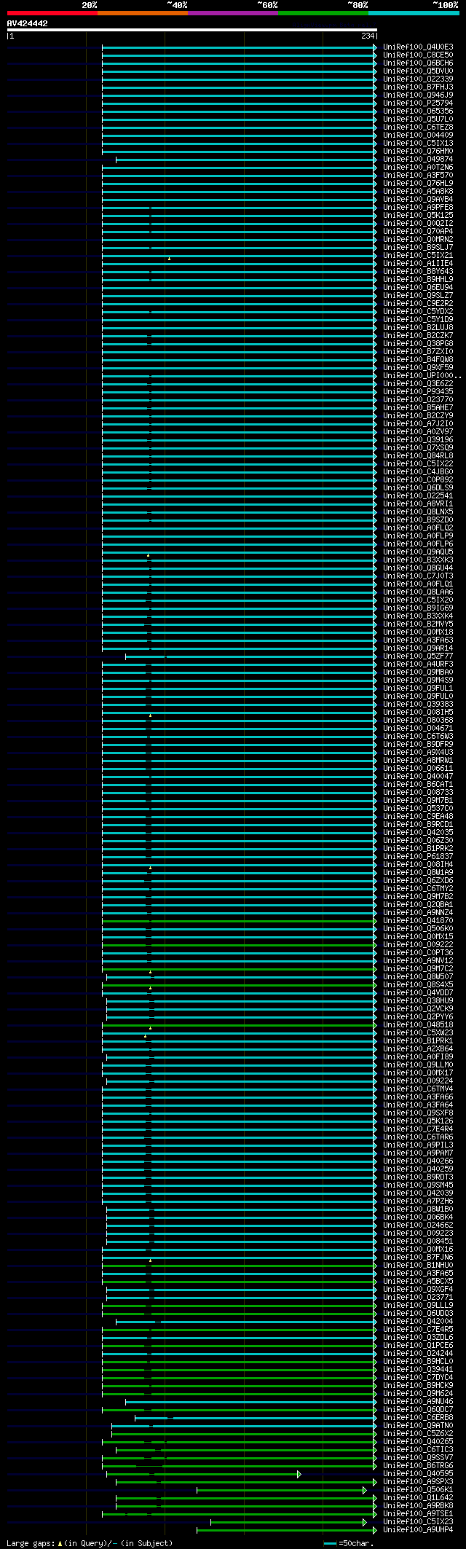Select hit label UniRef100_A9NNZ4
Viewport: 466px width, 1549px height.
(418, 912)
